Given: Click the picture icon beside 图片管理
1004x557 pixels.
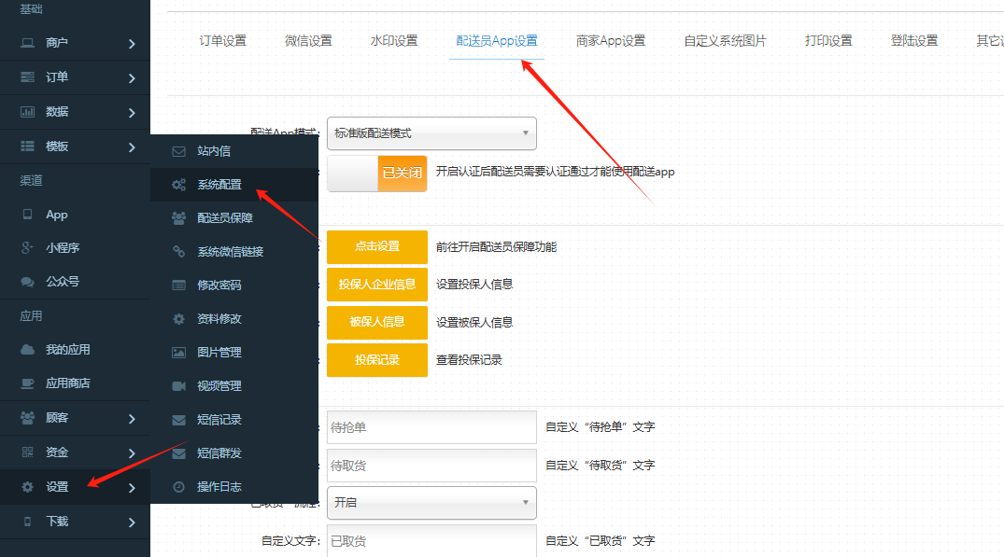Looking at the screenshot, I should [x=178, y=353].
